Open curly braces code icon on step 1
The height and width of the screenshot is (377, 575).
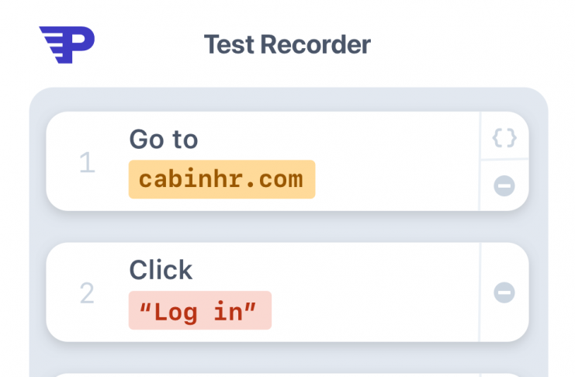tap(504, 137)
